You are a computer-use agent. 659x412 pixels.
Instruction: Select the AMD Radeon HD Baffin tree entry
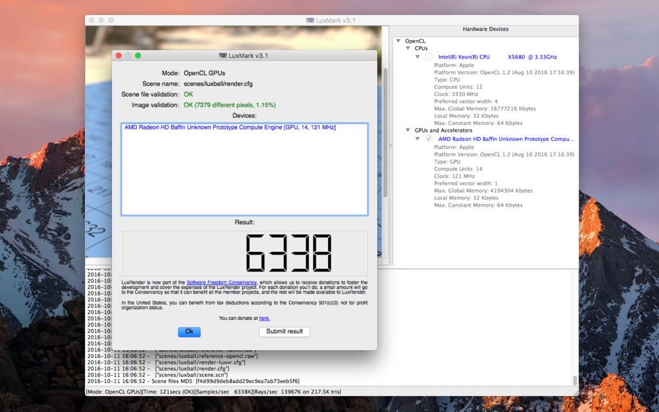(506, 139)
